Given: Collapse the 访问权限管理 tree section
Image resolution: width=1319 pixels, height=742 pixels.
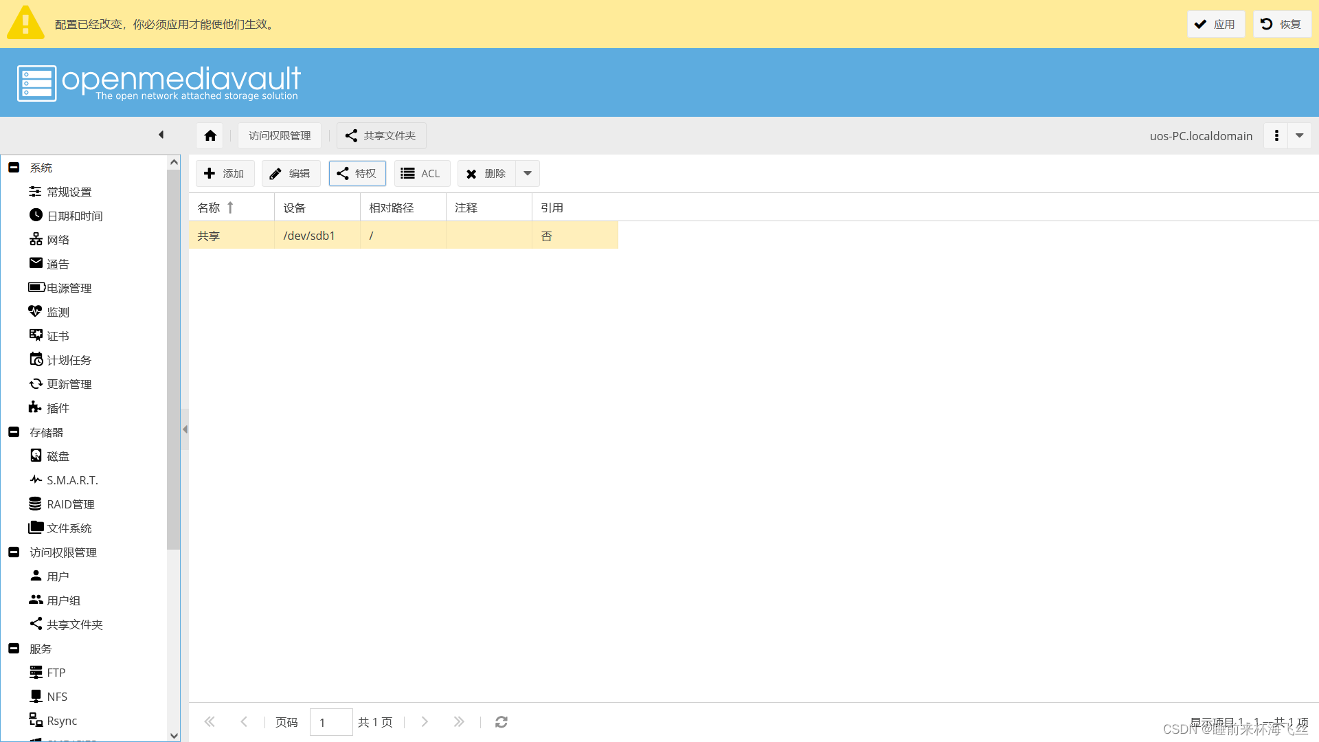Looking at the screenshot, I should coord(14,552).
